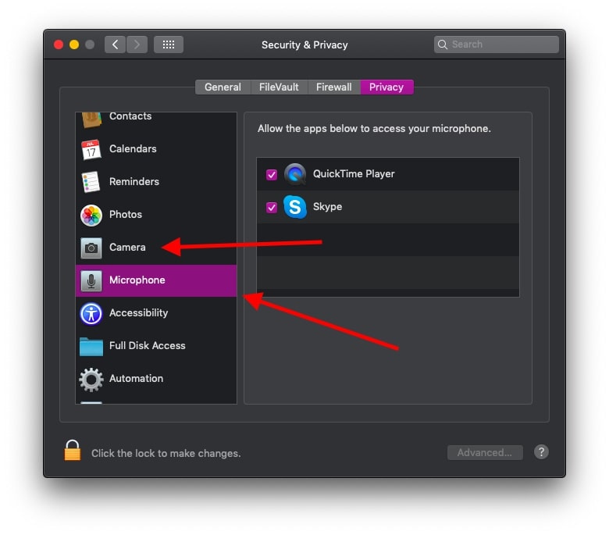Image resolution: width=609 pixels, height=535 pixels.
Task: Open help with the question mark button
Action: click(x=541, y=452)
